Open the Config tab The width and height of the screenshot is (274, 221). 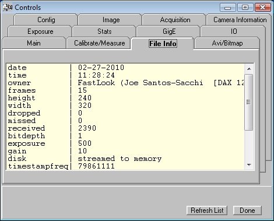(x=46, y=20)
